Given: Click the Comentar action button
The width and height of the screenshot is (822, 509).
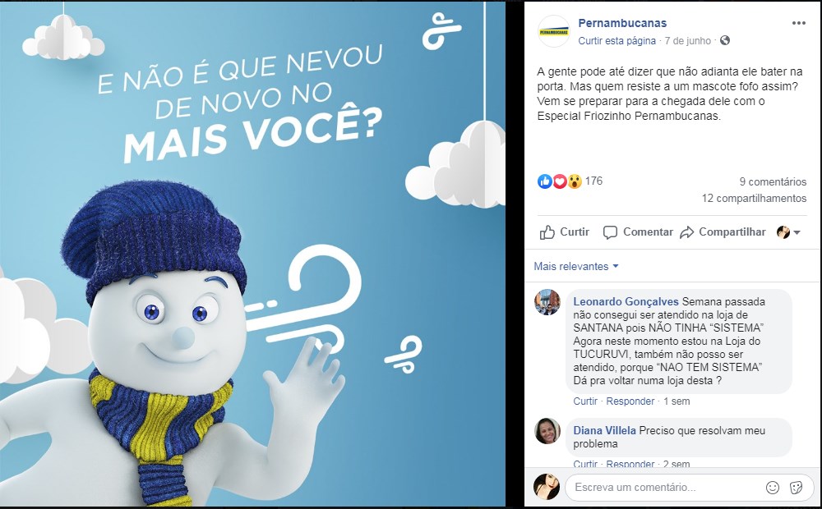Looking at the screenshot, I should 638,232.
